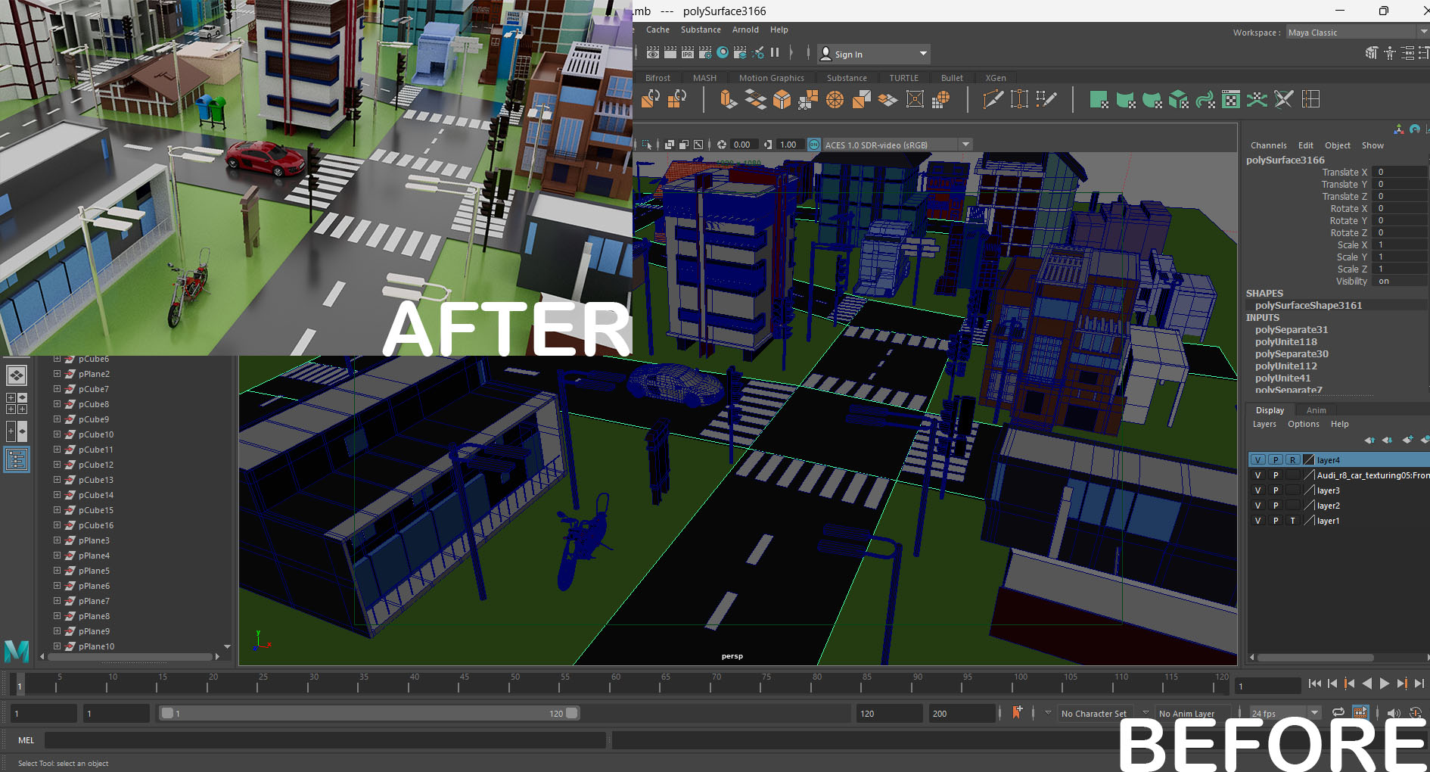Screen dimensions: 1430x772
Task: Toggle visibility V of layer3
Action: tap(1258, 490)
